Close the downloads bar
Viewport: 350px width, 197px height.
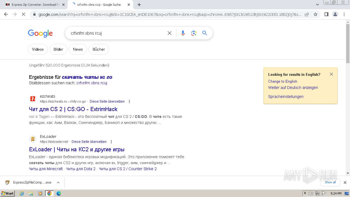pyautogui.click(x=345, y=182)
